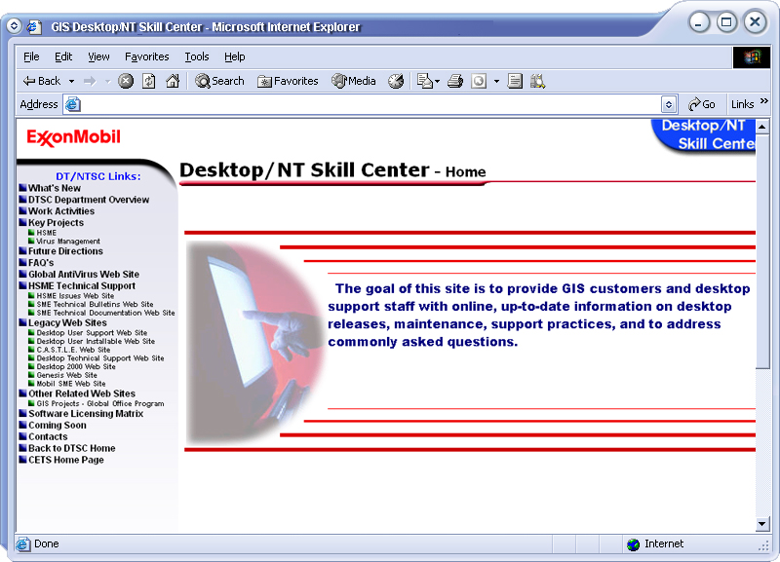Image resolution: width=780 pixels, height=562 pixels.
Task: Click the IE icon in title bar
Action: point(34,26)
